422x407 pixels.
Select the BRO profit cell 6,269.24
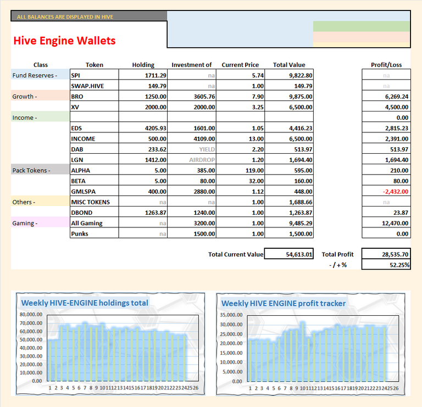pos(386,96)
